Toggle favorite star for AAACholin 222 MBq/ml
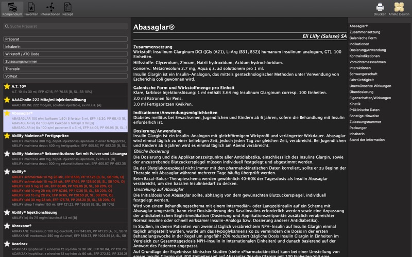Viewport: 412px width, 257px height. [x=7, y=100]
